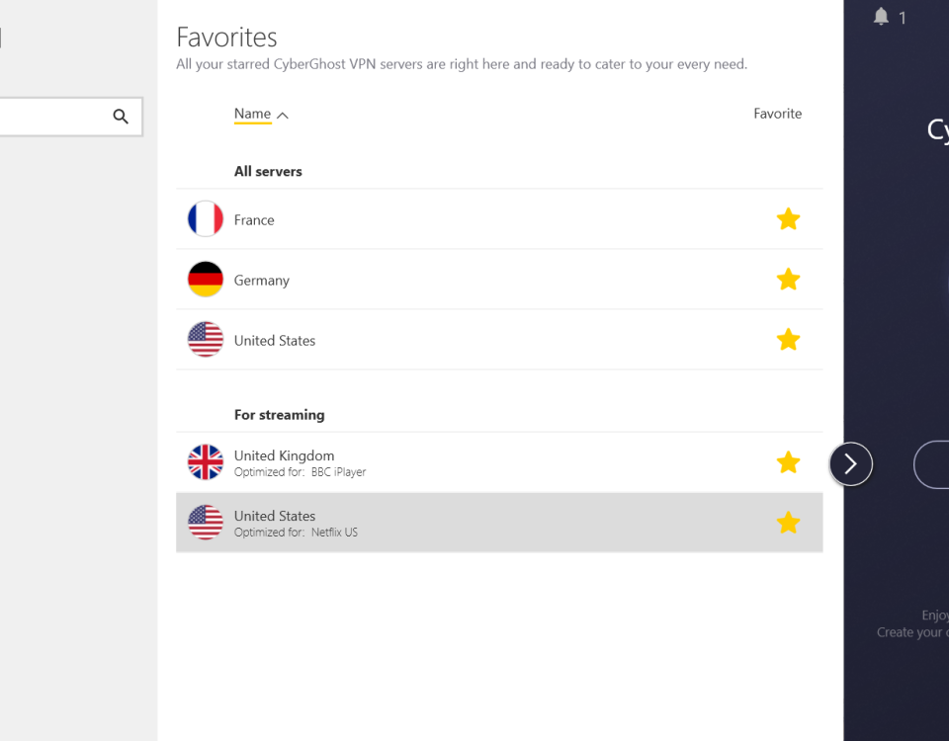Click the search magnifier icon

pyautogui.click(x=121, y=116)
